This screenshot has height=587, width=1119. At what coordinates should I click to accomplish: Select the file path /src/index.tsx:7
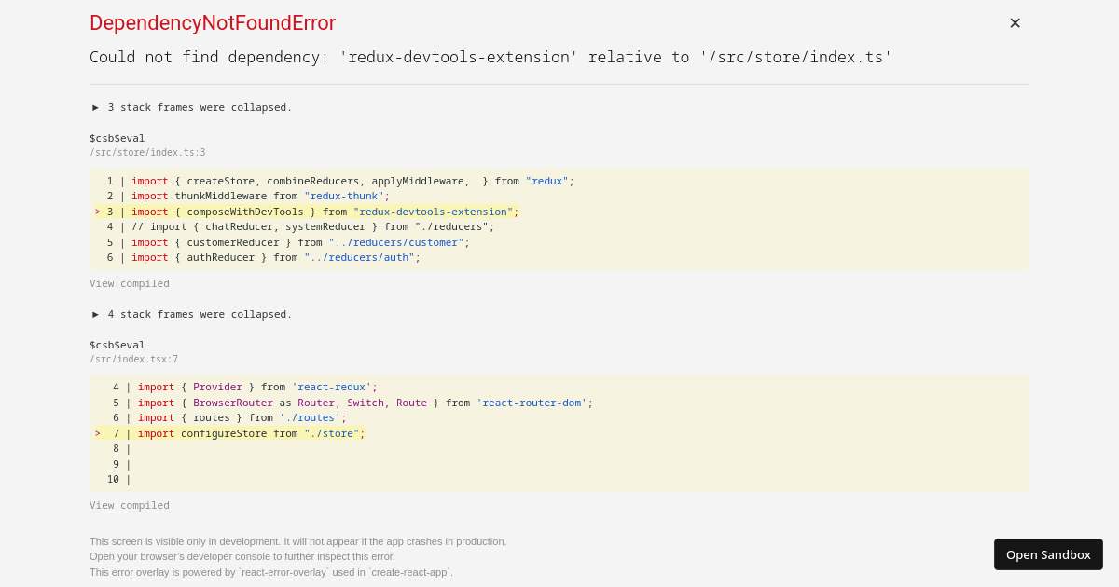pos(133,359)
